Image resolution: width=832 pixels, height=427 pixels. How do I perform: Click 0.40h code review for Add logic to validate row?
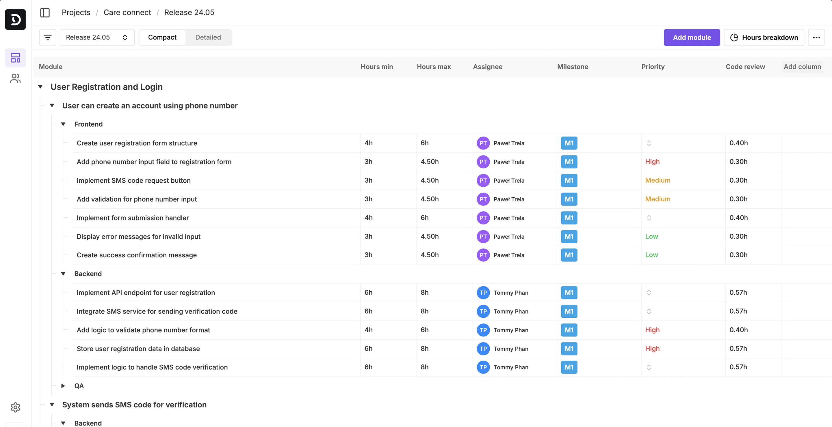tap(738, 330)
